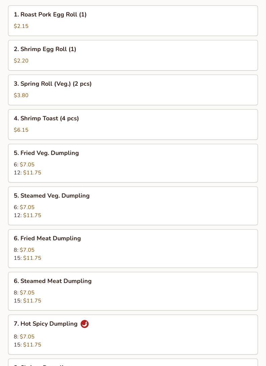This screenshot has height=366, width=266.
Task: Open Shrimp Toast (4 pcs) card
Action: (x=133, y=124)
